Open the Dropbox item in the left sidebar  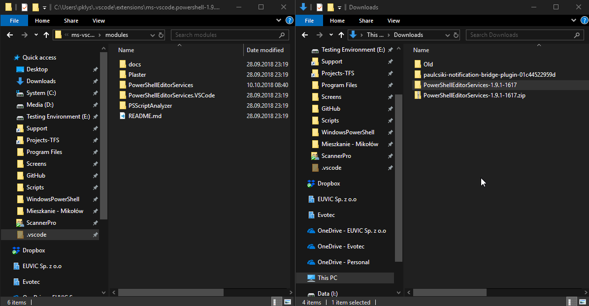tap(34, 250)
